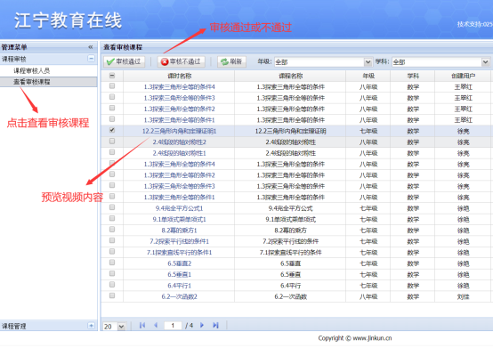Open the 8.2幂的乘方1 lesson link
This screenshot has height=348, width=493.
click(x=179, y=231)
